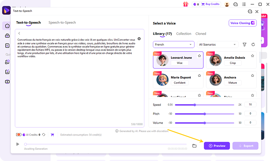Open the Collection voice tab
Image resolution: width=272 pixels, height=161 pixels.
183,34
